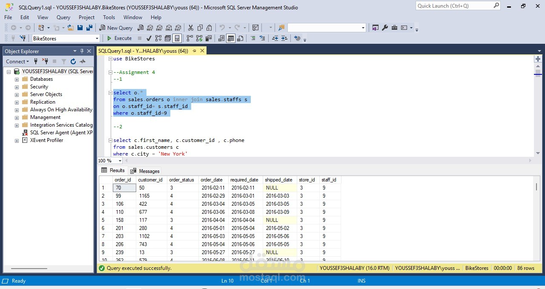Open the 100 % zoom dropdown

click(x=120, y=161)
